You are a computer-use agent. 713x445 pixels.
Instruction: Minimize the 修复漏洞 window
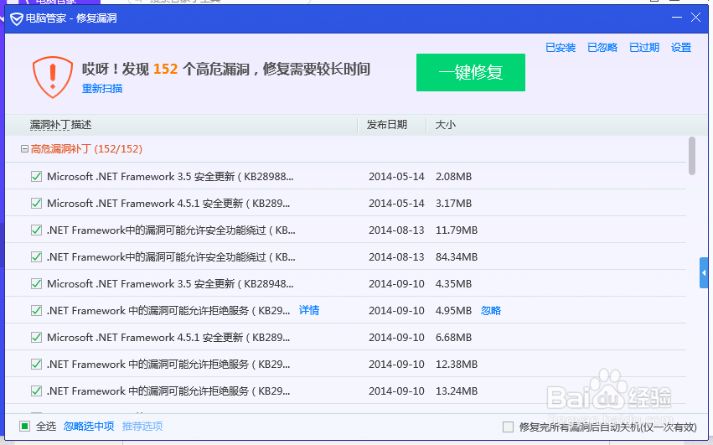(677, 18)
